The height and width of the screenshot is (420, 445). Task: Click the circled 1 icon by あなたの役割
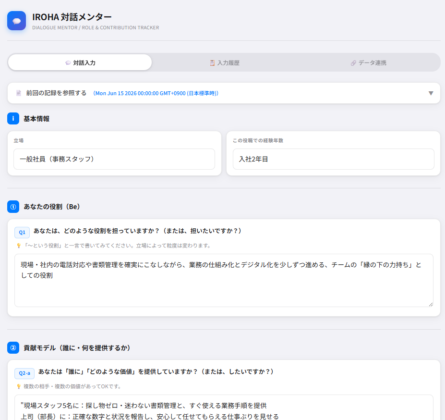[13, 207]
